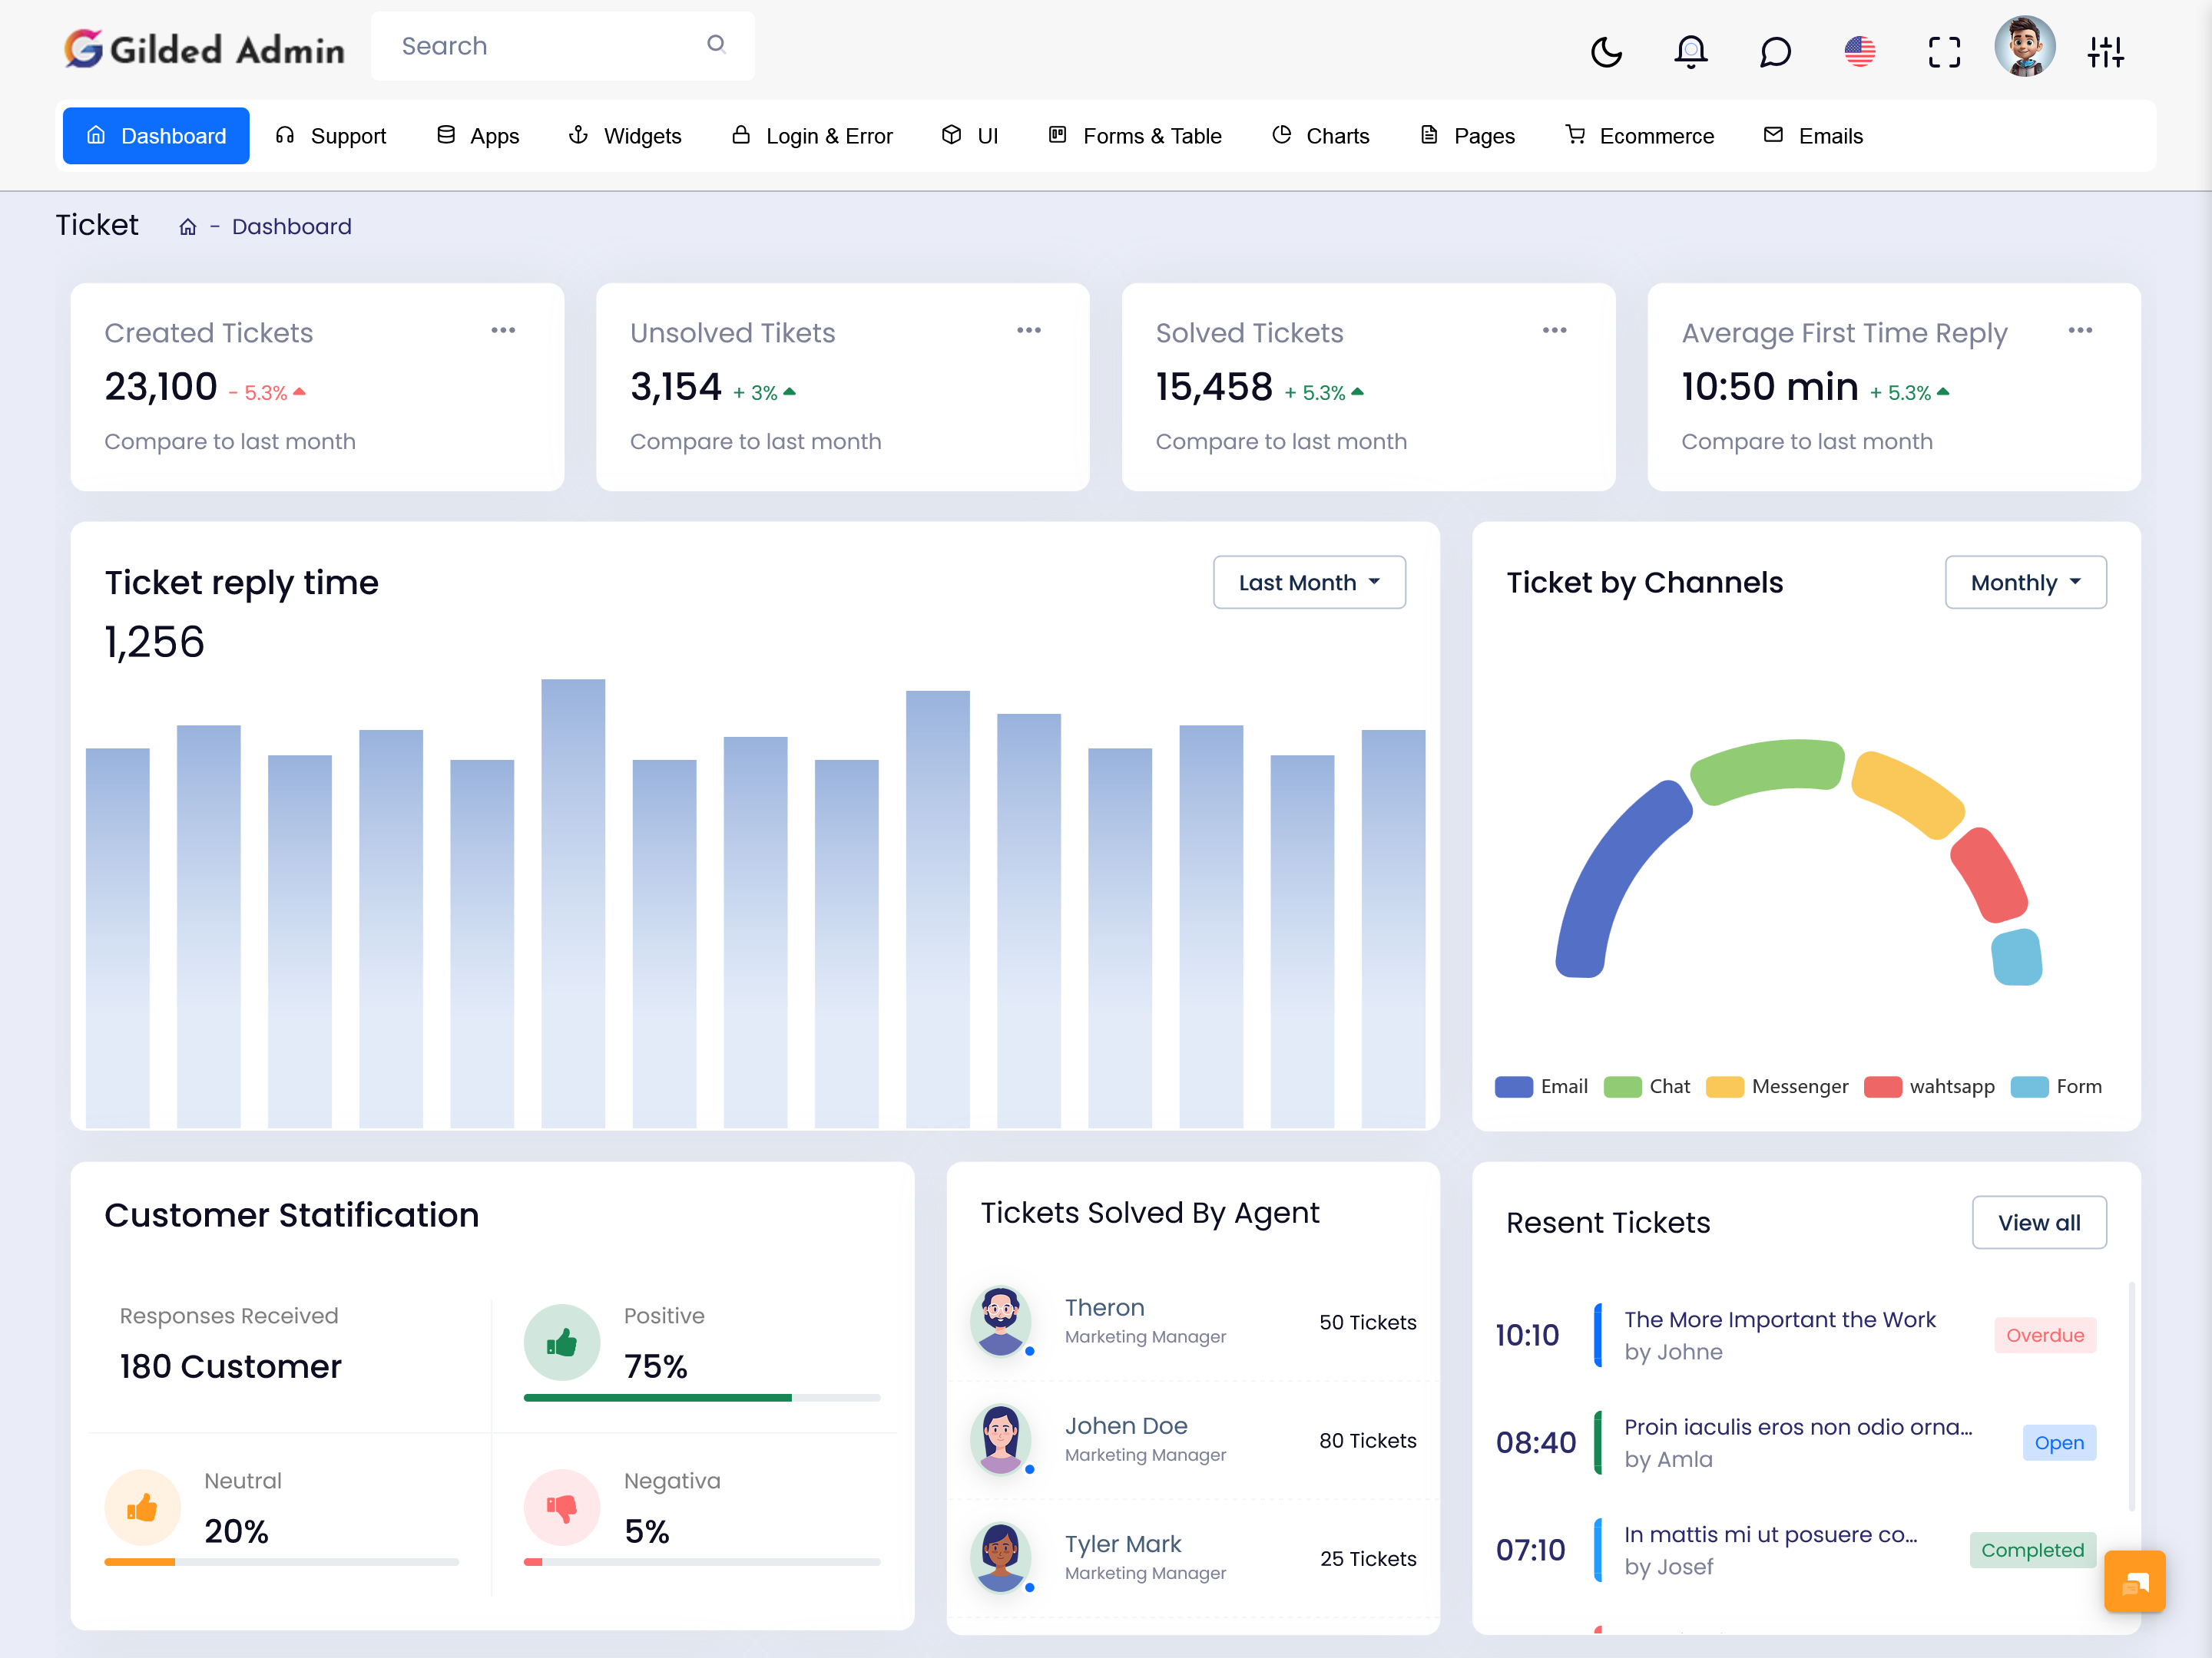
Task: Open ticket The More Important the Work
Action: click(1780, 1319)
